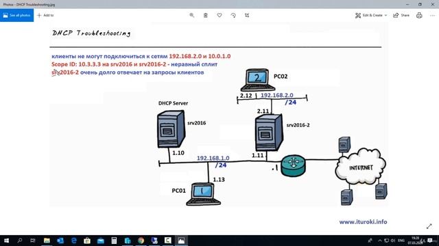Click the INTERNET cloud label

361,168
